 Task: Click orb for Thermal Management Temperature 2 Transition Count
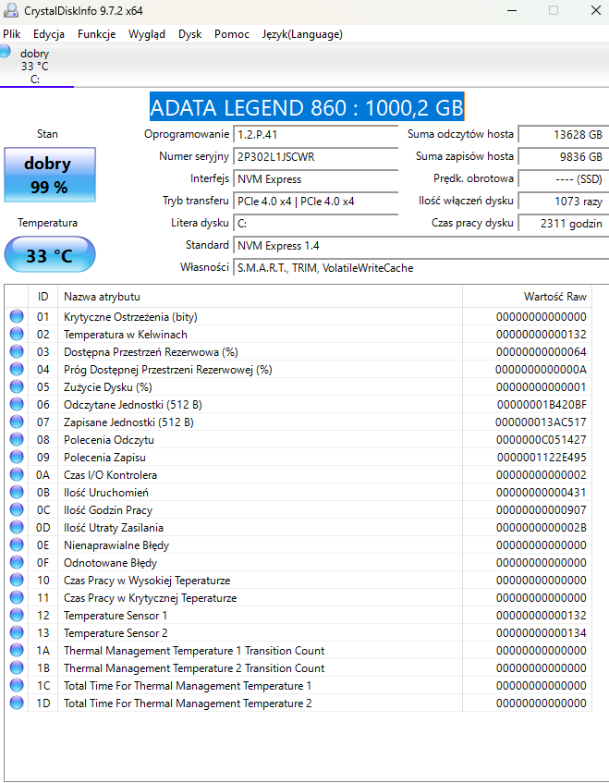(17, 667)
